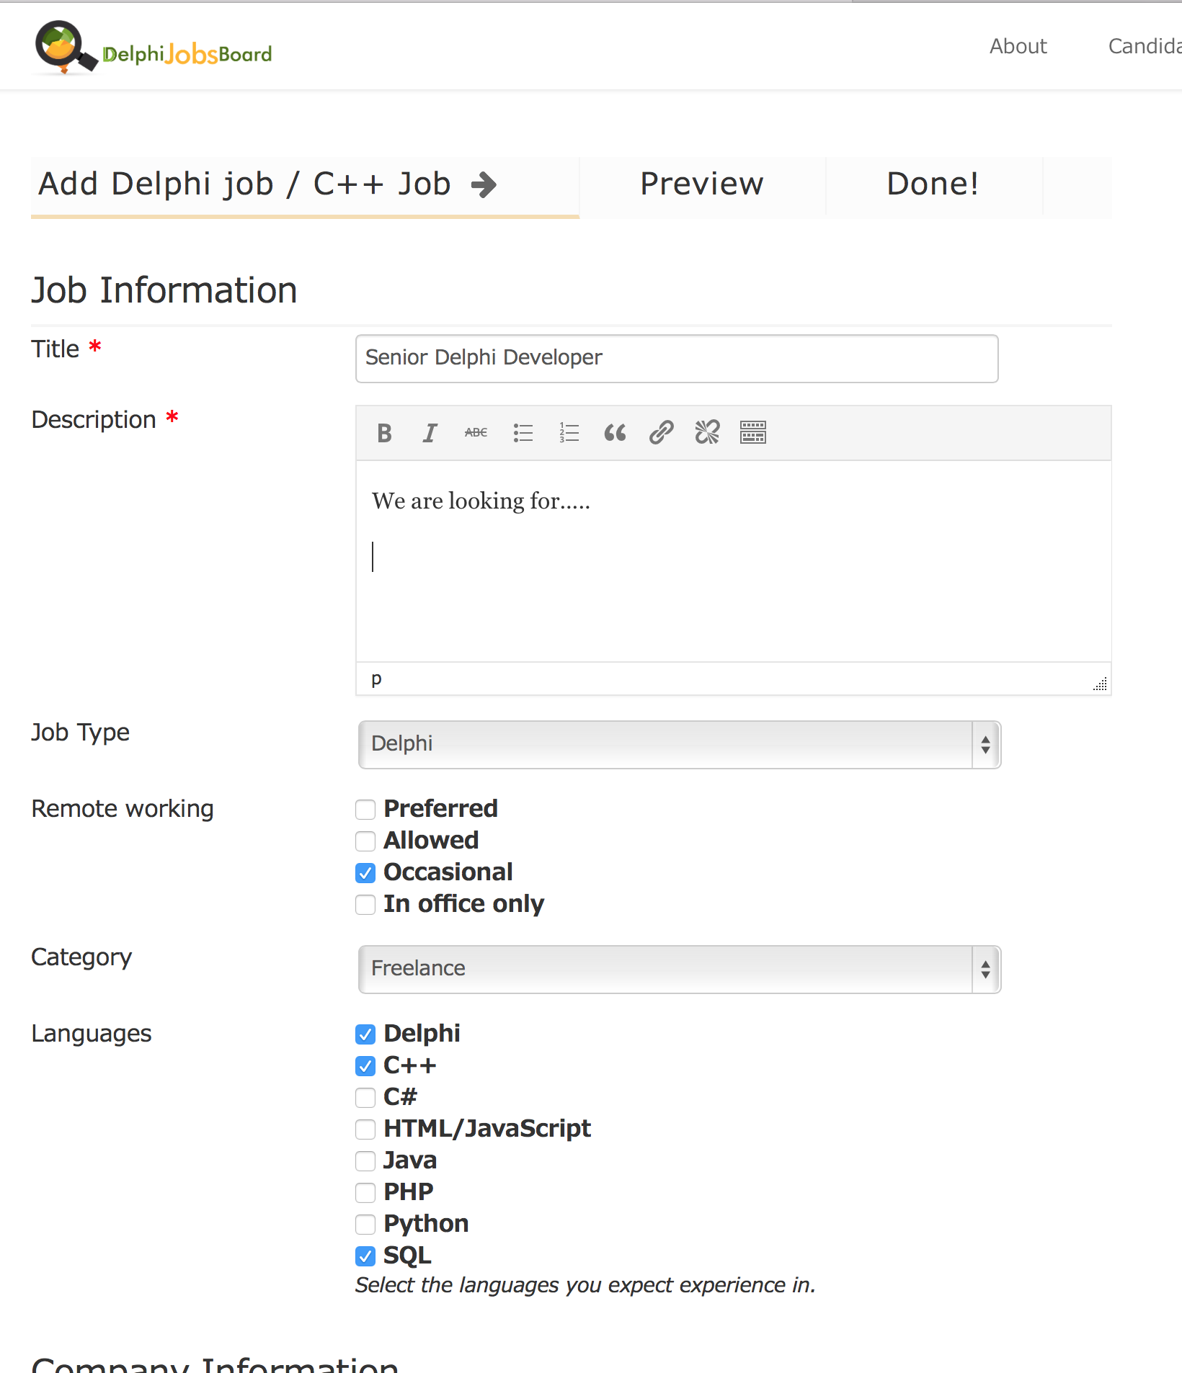Insert a numbered list in the description

569,432
